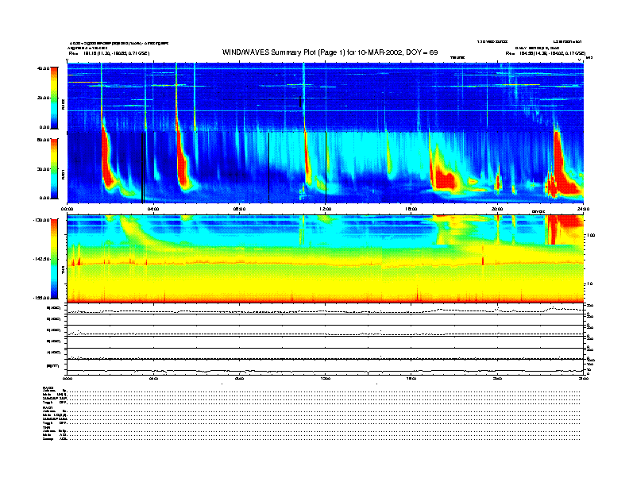Viewport: 629px width, 486px height.
Task: Click the 10 frequency label right of TNR panel
Action: click(589, 284)
